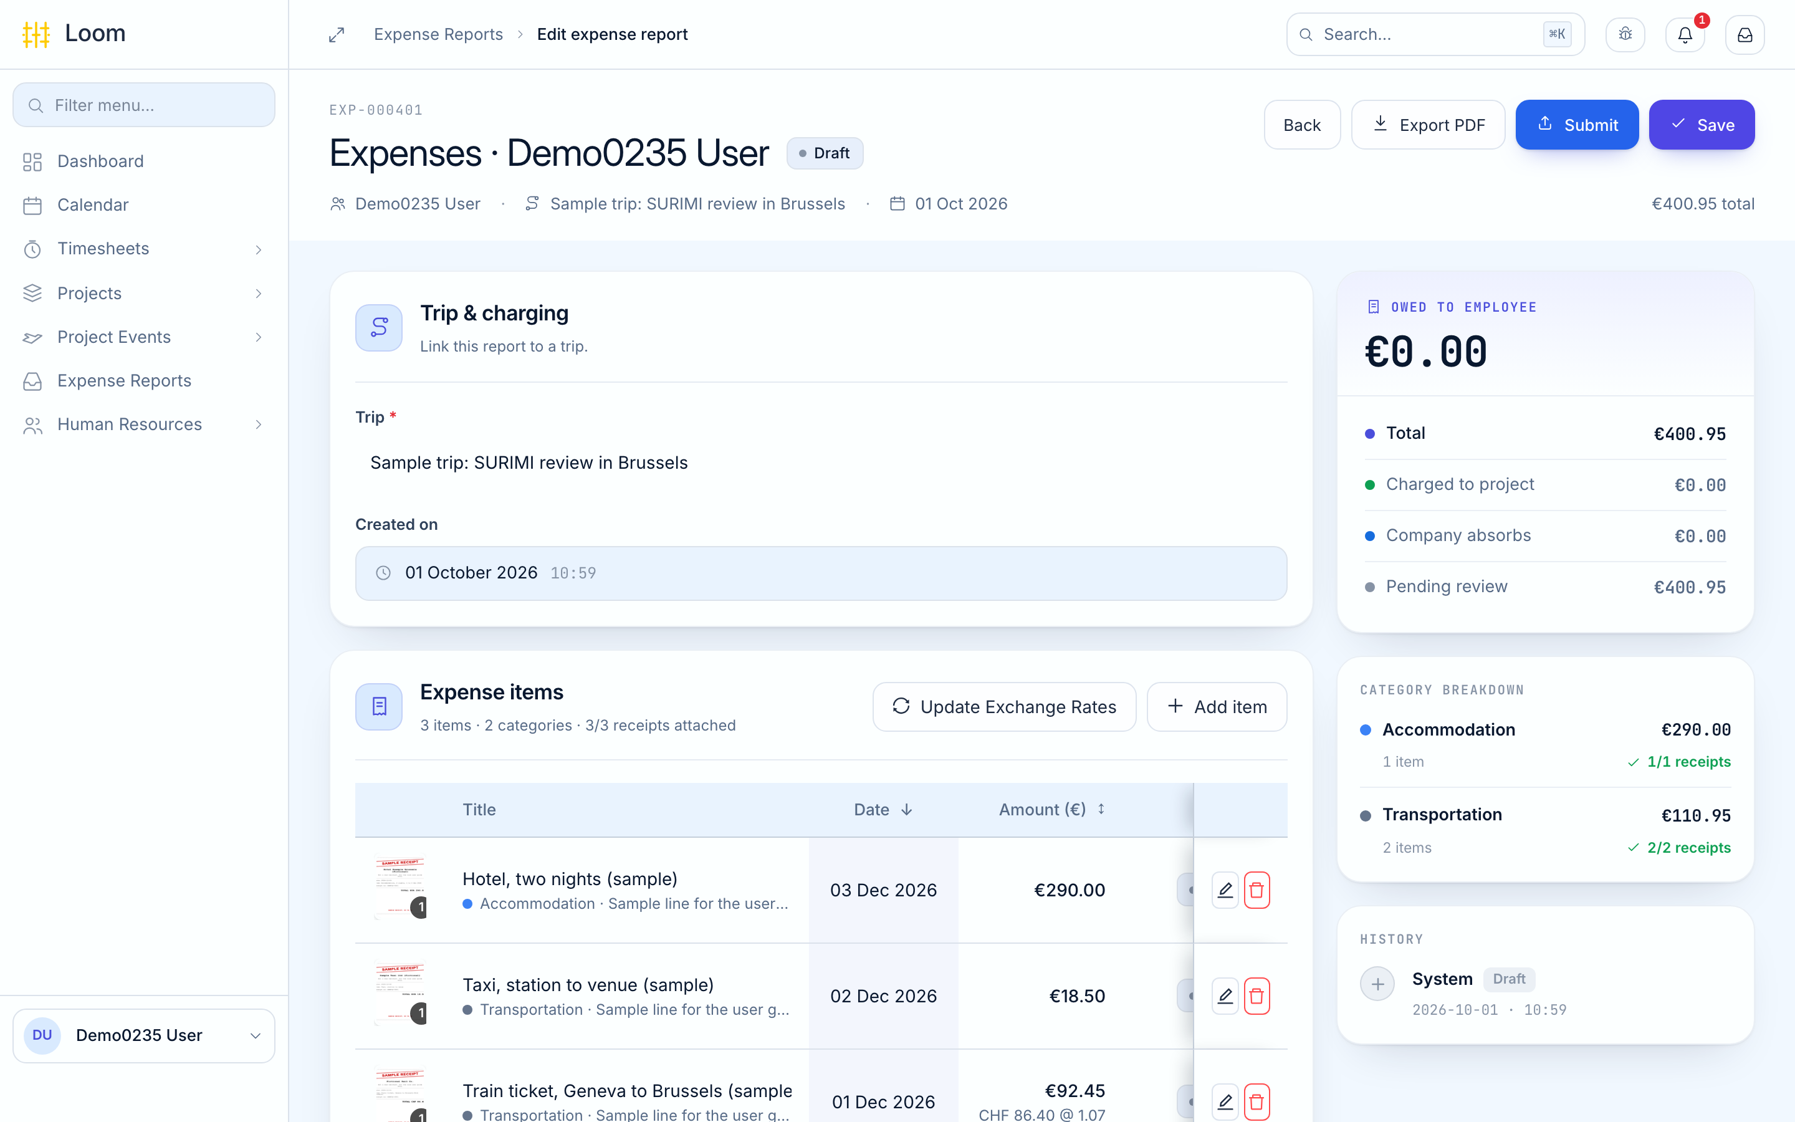
Task: Click the Trip & charging section icon
Action: (x=379, y=327)
